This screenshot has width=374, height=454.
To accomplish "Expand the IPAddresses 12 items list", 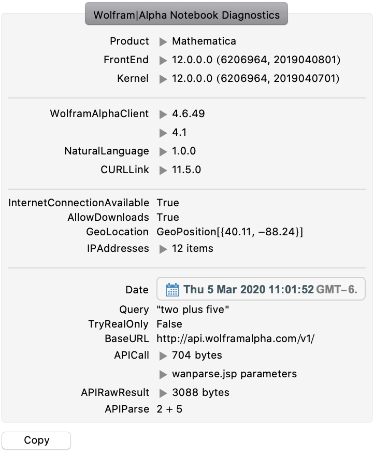I will pyautogui.click(x=163, y=249).
